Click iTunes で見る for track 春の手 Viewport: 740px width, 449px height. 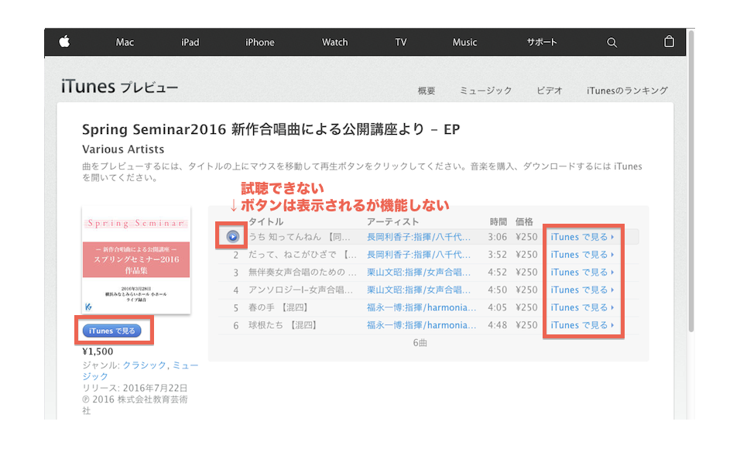coord(582,307)
